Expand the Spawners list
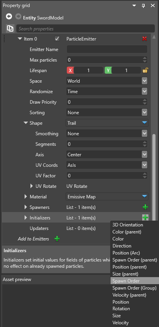Image resolution: width=159 pixels, height=327 pixels. pyautogui.click(x=26, y=207)
